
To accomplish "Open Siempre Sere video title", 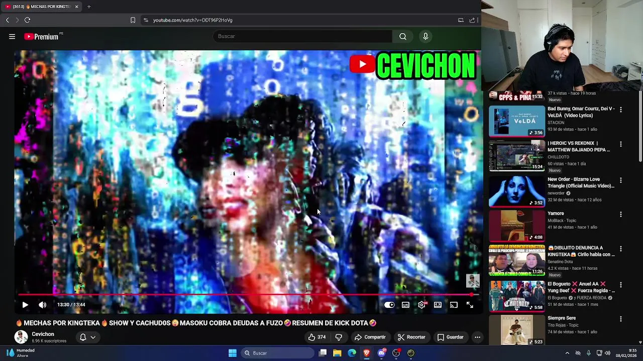I will click(562, 318).
